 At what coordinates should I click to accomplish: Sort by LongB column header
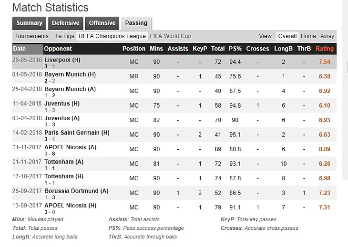pos(283,49)
